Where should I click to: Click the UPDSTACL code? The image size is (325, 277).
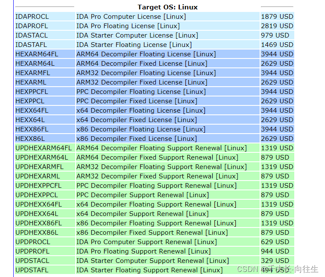32,261
